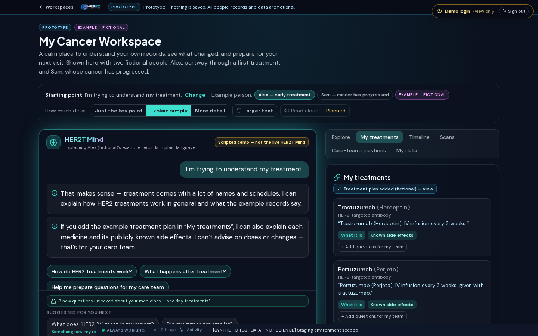Viewport: 538px width, 336px height.
Task: Click Workspaces back link
Action: click(56, 7)
